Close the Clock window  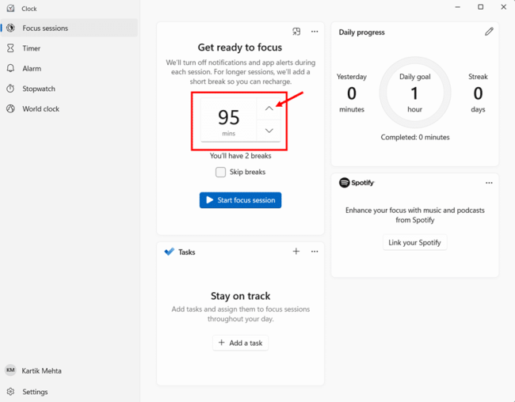[x=503, y=7]
